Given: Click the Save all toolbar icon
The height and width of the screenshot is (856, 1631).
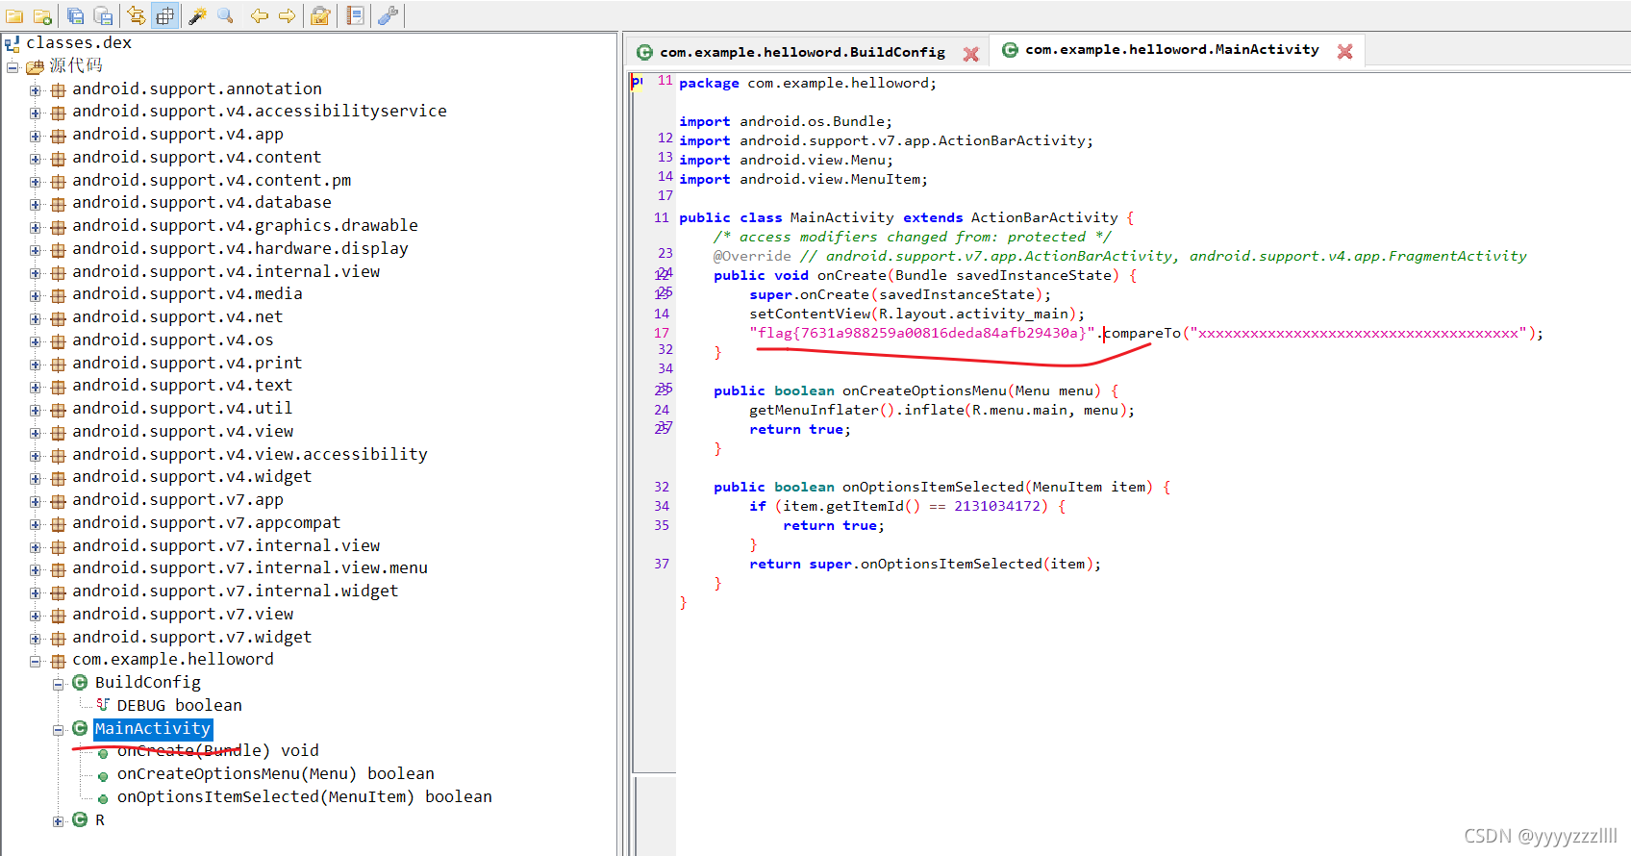Looking at the screenshot, I should (x=76, y=15).
